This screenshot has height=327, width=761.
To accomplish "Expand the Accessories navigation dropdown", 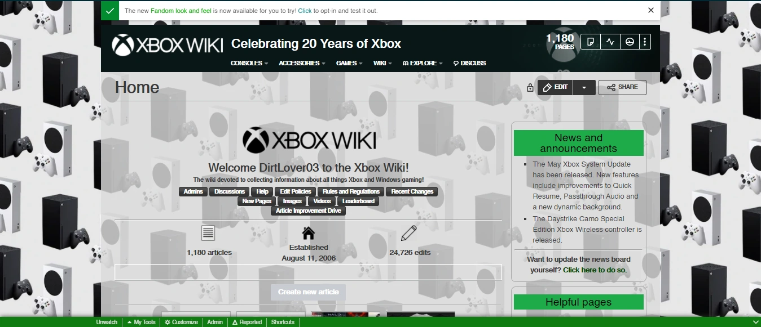I will click(302, 63).
